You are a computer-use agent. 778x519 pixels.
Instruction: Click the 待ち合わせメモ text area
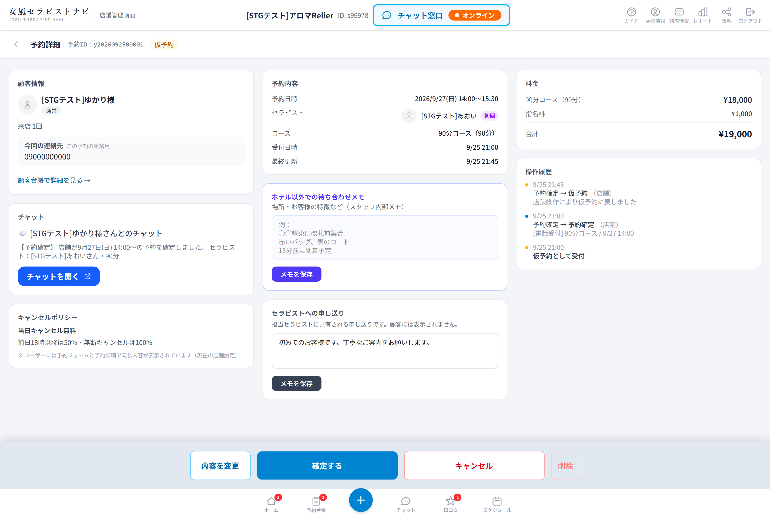[x=389, y=240]
